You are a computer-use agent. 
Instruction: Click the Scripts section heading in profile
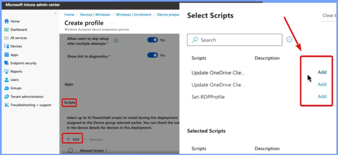70,103
